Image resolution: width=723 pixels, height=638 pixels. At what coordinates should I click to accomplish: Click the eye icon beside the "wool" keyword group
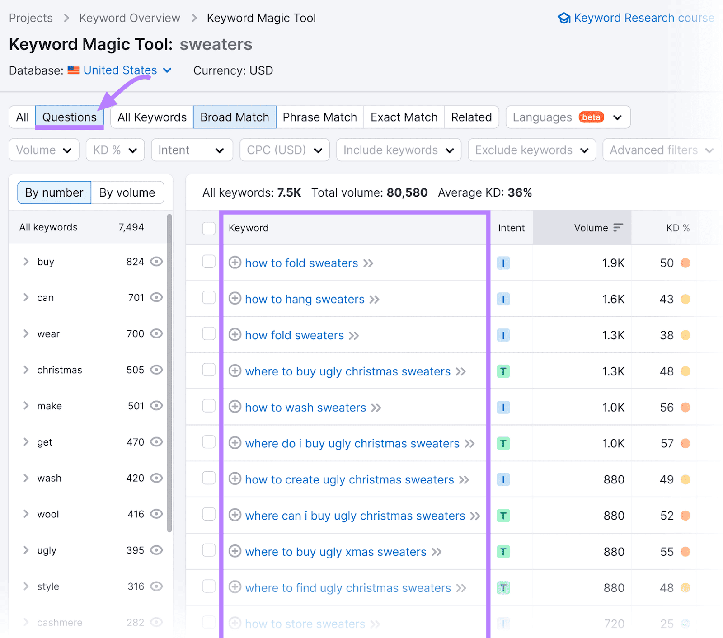tap(156, 514)
